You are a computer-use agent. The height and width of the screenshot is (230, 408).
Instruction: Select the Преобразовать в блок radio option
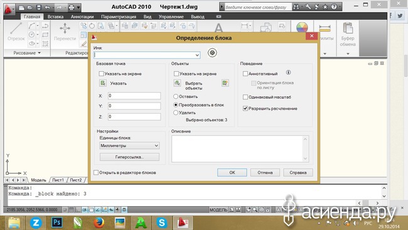[176, 105]
